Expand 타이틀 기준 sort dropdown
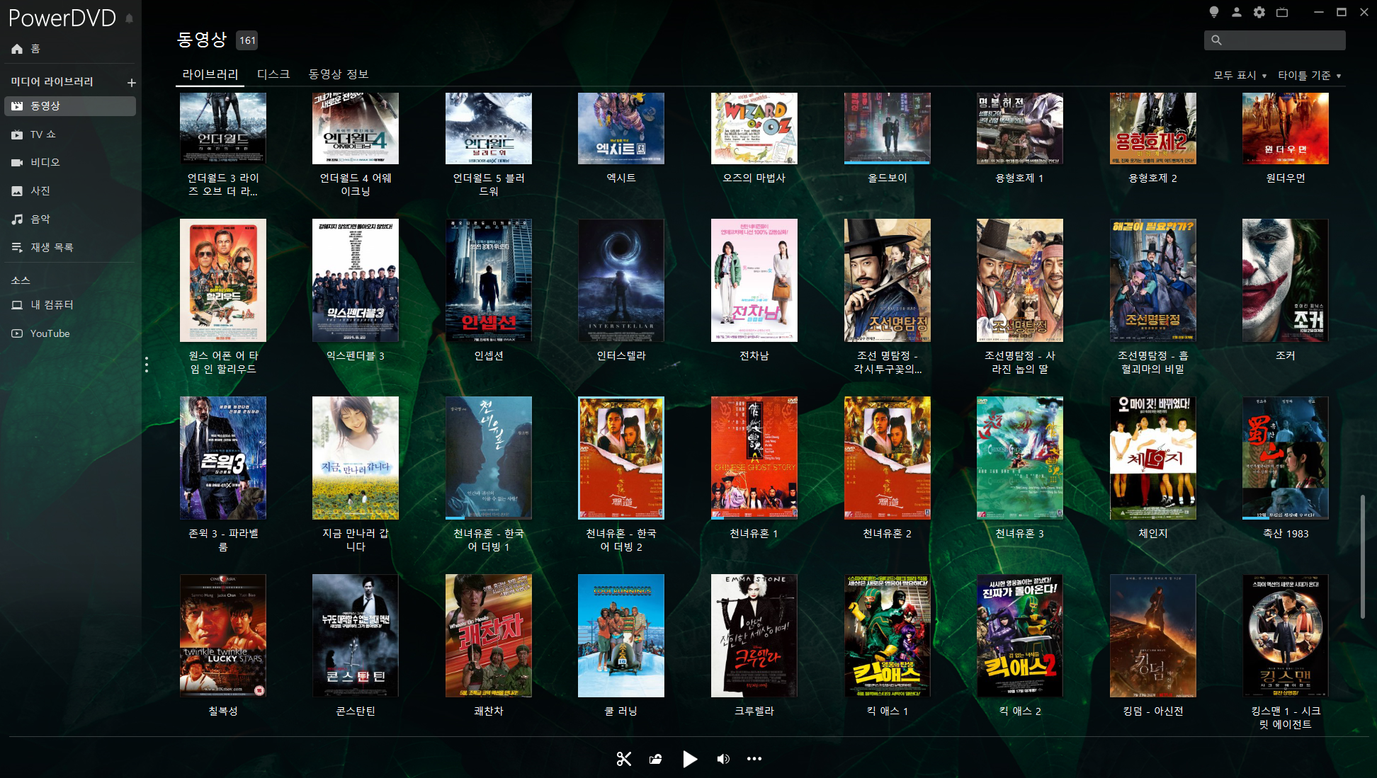The height and width of the screenshot is (778, 1377). [1309, 76]
